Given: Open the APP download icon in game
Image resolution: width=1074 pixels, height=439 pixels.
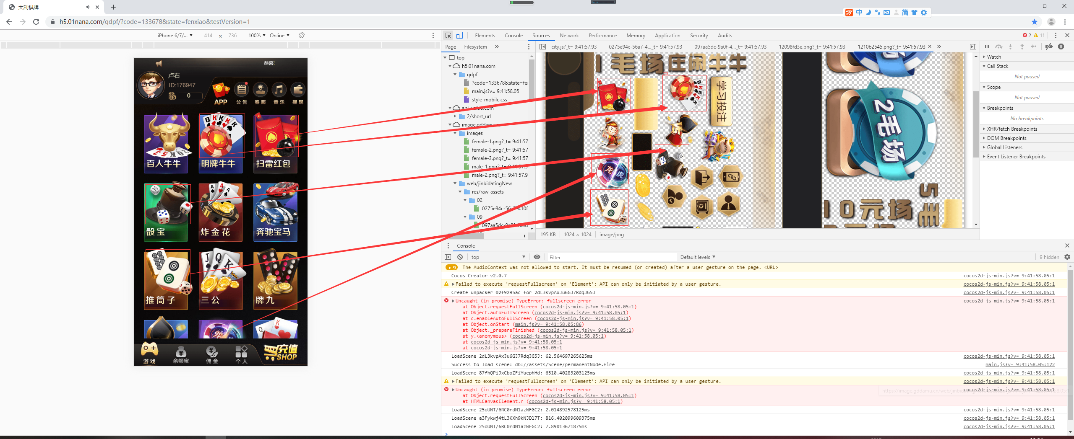Looking at the screenshot, I should [221, 93].
